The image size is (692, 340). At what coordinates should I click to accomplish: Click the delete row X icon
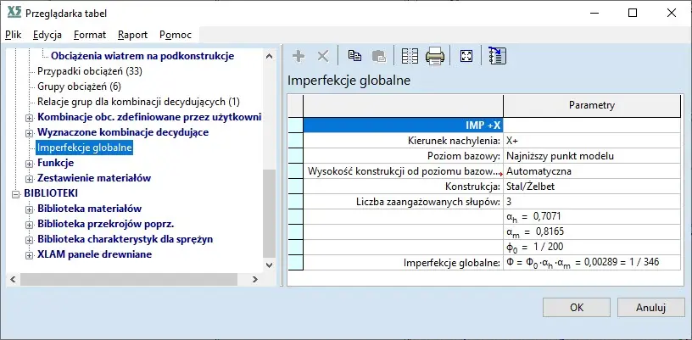(x=322, y=56)
